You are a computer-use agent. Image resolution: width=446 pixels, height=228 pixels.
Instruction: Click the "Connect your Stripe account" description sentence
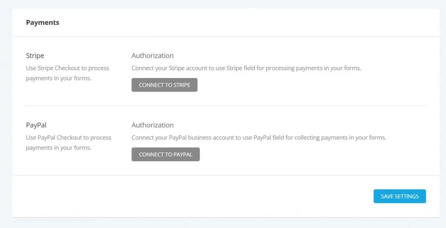click(x=246, y=68)
